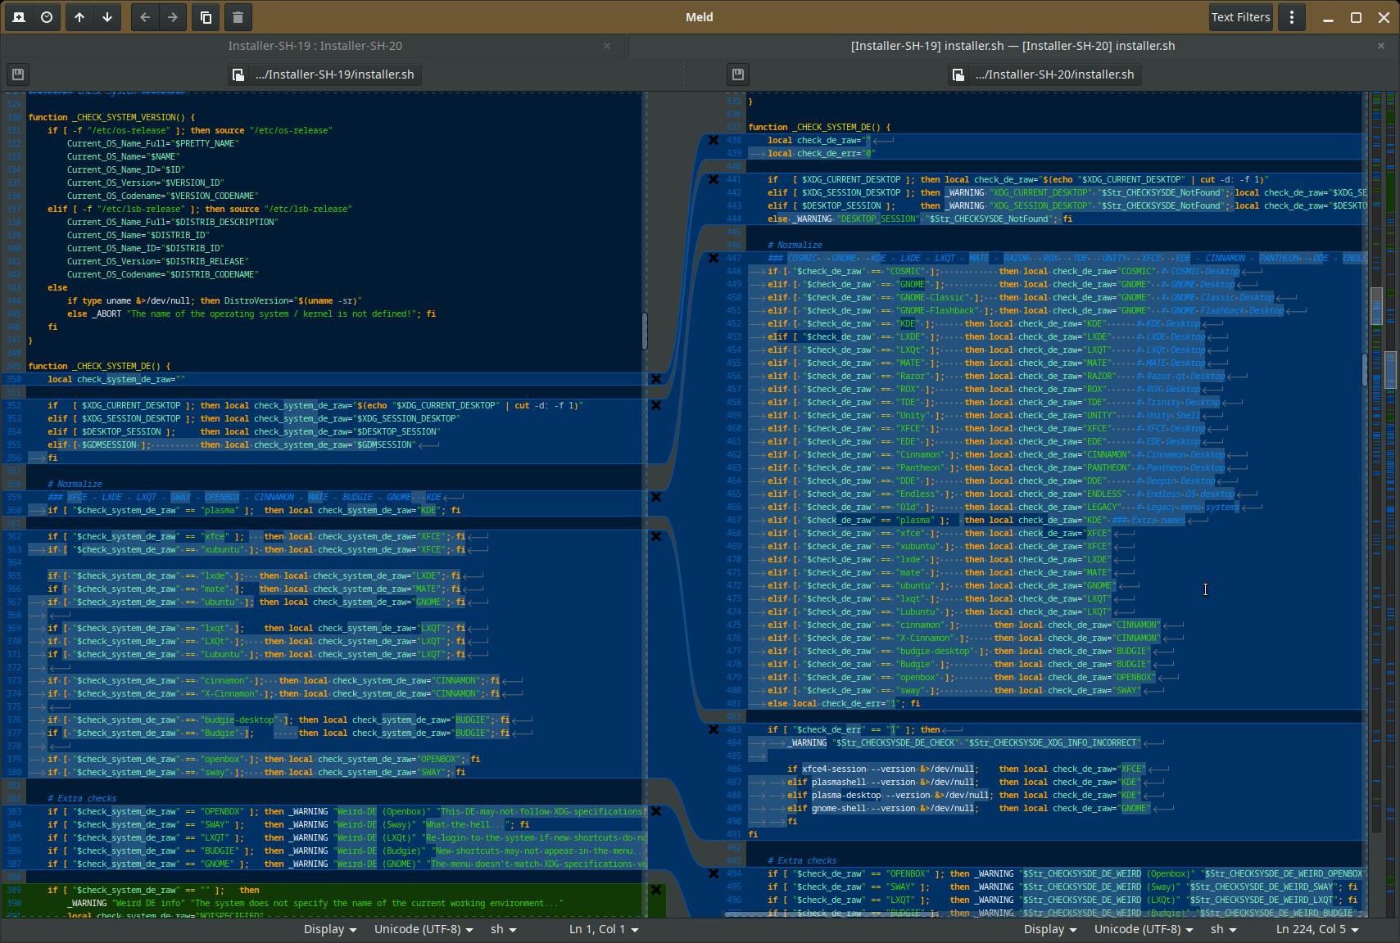Jump to next change with down arrow
The height and width of the screenshot is (943, 1400).
pos(107,17)
